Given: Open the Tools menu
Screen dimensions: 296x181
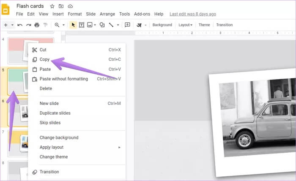Looking at the screenshot, I should pos(124,14).
